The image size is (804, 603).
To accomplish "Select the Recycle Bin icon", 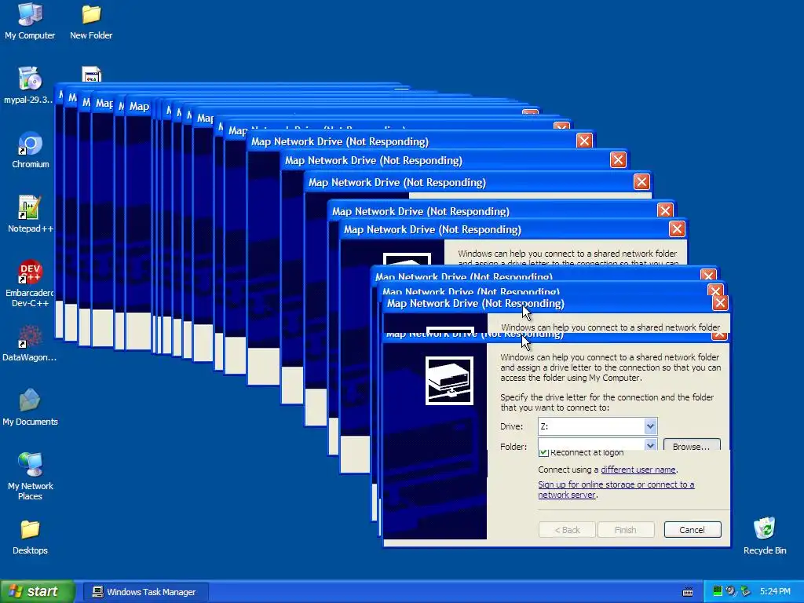I will [x=765, y=536].
